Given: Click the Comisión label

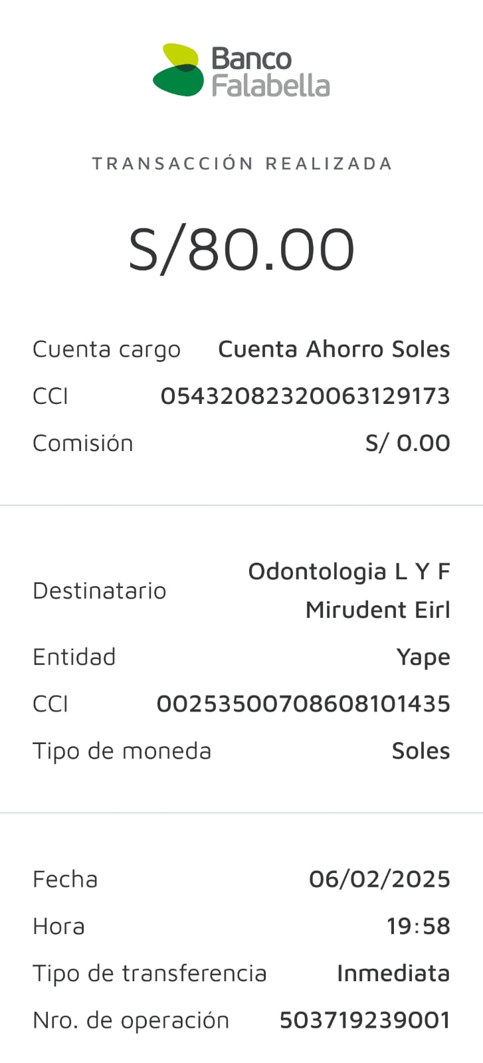Looking at the screenshot, I should pyautogui.click(x=83, y=443).
